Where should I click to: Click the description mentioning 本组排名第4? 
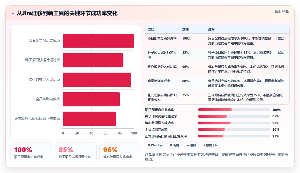[x=246, y=83]
